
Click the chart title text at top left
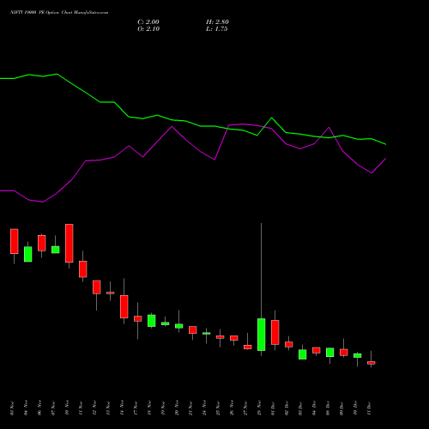click(59, 13)
